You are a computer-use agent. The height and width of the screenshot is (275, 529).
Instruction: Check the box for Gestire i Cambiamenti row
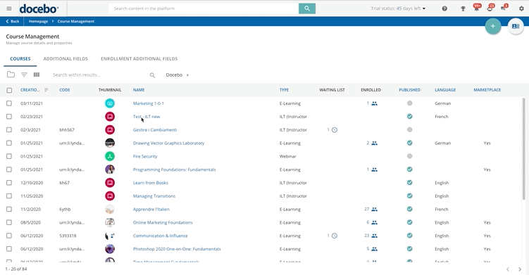(x=9, y=129)
